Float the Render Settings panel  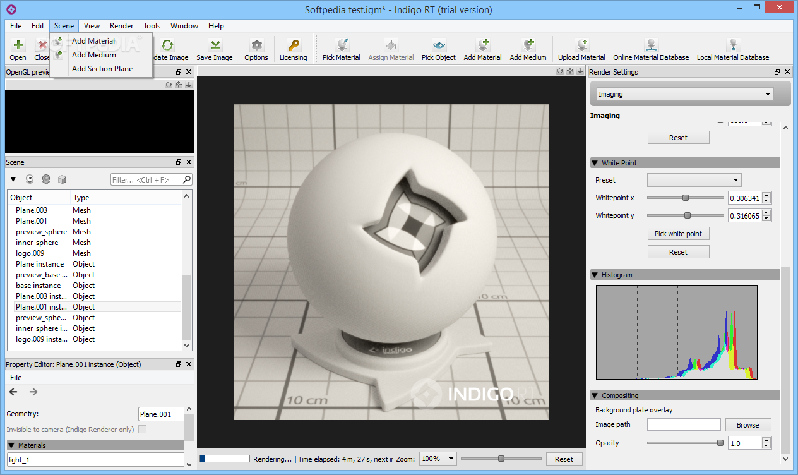coord(777,72)
